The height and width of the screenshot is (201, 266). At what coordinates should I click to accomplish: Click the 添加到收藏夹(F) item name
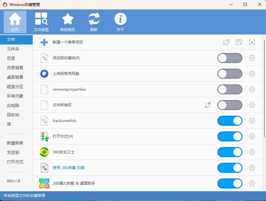coord(66,58)
